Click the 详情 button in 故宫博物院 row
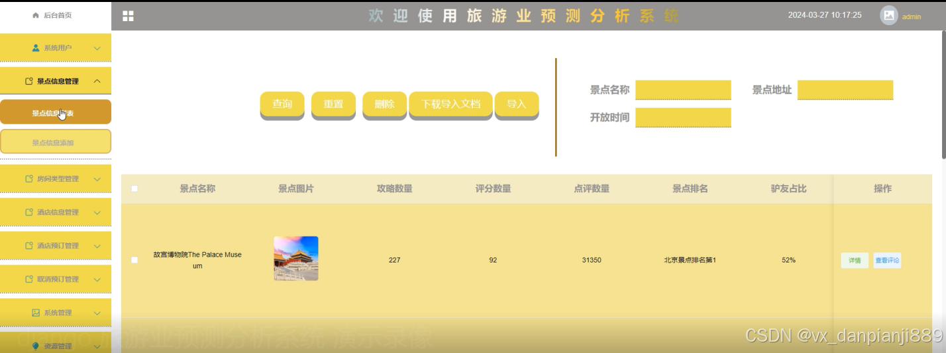 [855, 260]
